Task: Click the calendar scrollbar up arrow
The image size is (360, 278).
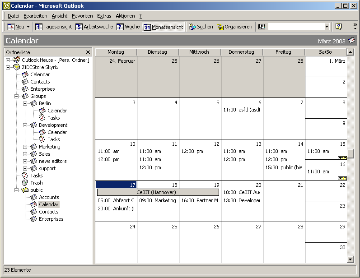Action: (351, 52)
